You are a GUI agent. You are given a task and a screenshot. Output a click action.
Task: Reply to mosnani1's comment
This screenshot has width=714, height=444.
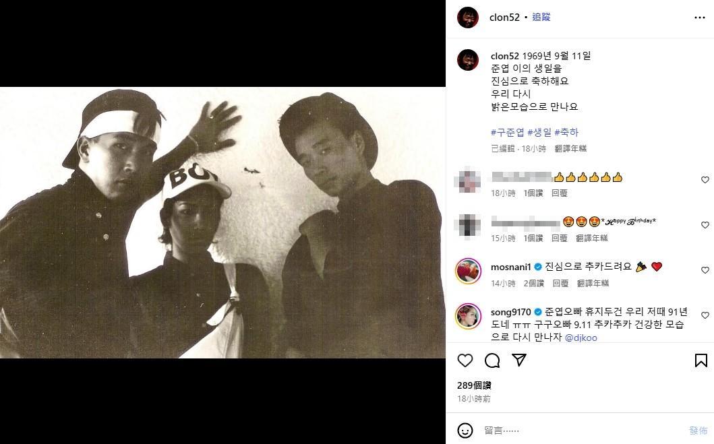[x=560, y=283]
